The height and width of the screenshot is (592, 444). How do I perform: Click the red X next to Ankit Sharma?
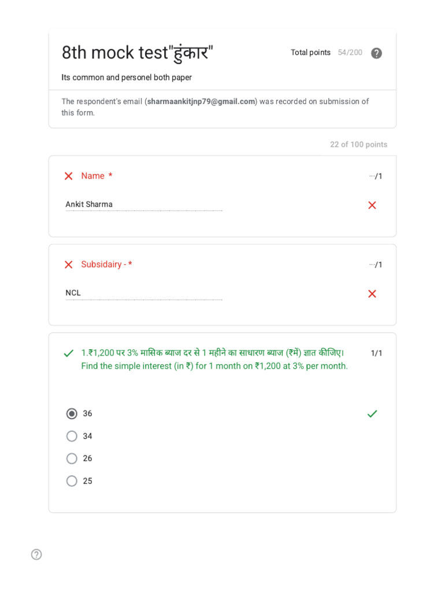(x=372, y=205)
